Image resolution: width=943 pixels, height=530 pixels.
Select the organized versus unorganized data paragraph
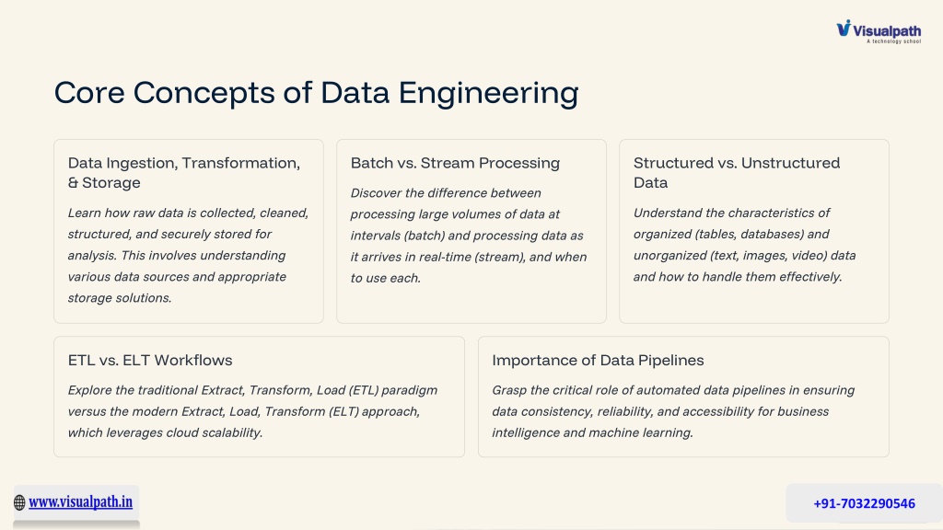coord(744,245)
